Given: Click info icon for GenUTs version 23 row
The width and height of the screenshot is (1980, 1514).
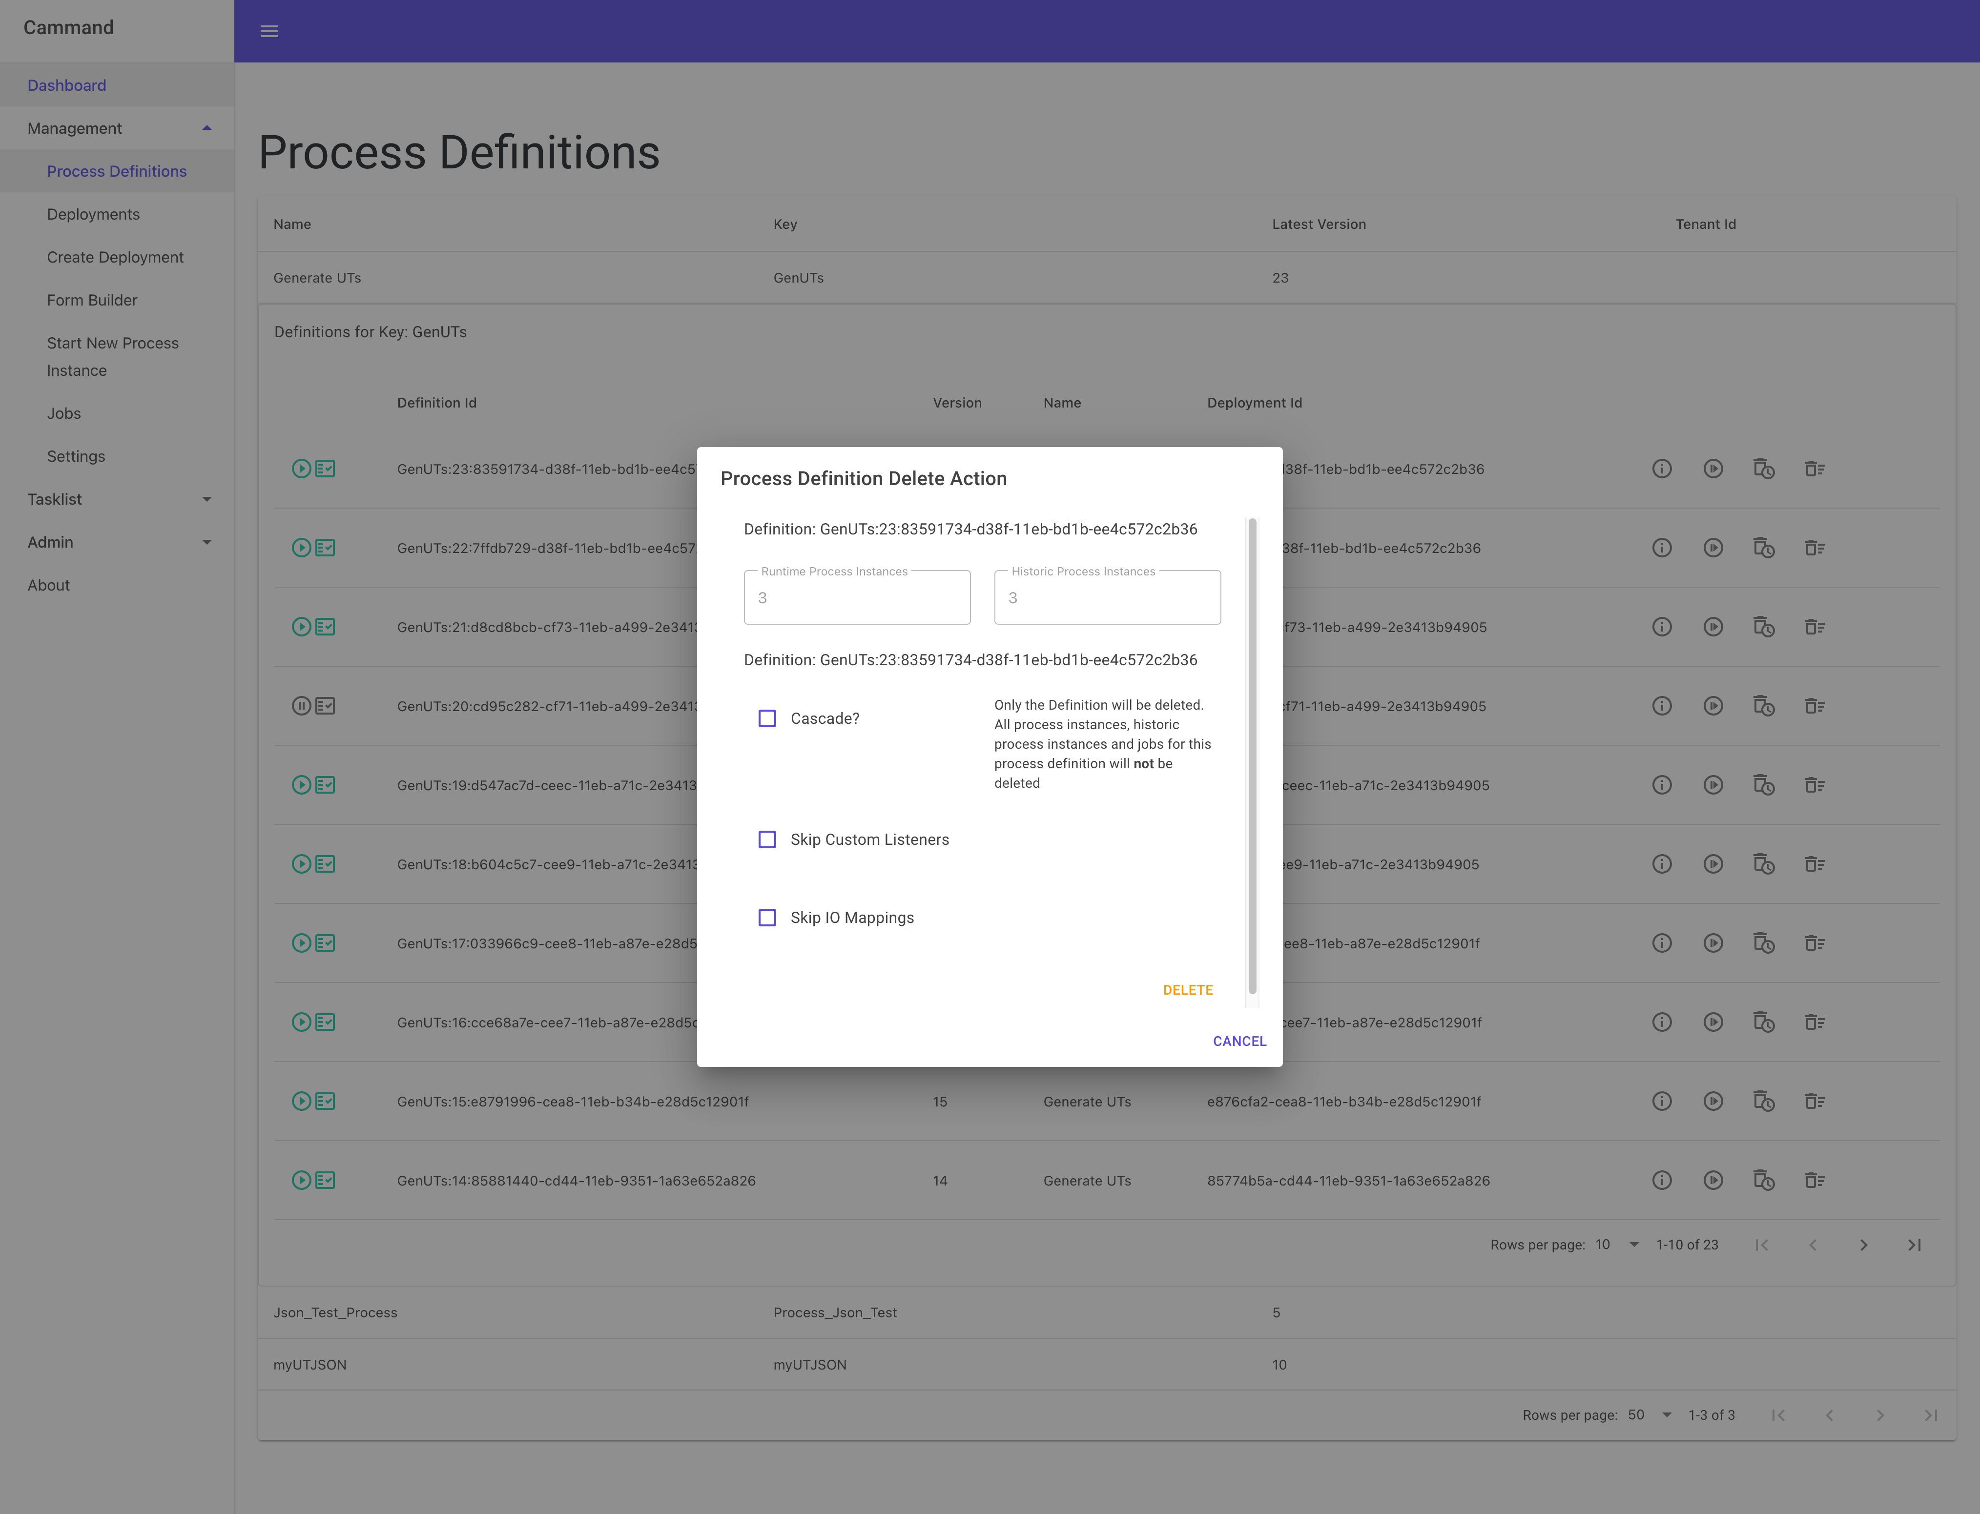Looking at the screenshot, I should (x=1662, y=469).
